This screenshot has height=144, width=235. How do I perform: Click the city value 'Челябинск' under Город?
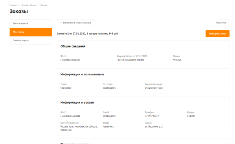tap(108, 127)
